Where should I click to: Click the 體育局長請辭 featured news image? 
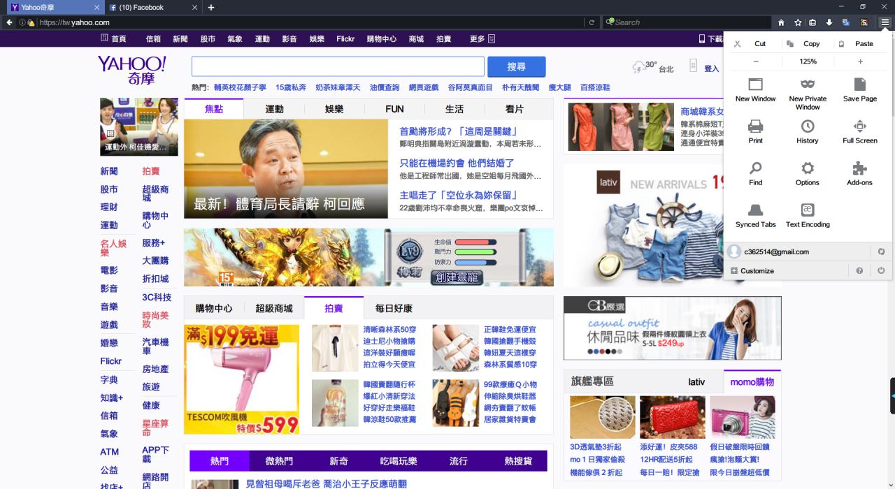pos(286,169)
